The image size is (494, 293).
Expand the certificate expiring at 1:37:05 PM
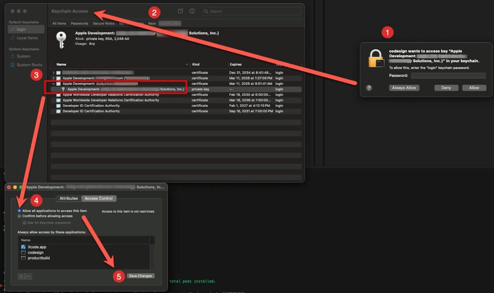pos(54,78)
